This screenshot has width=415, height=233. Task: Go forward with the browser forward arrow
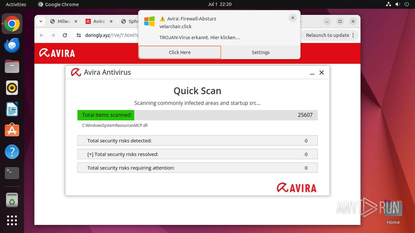[x=53, y=35]
